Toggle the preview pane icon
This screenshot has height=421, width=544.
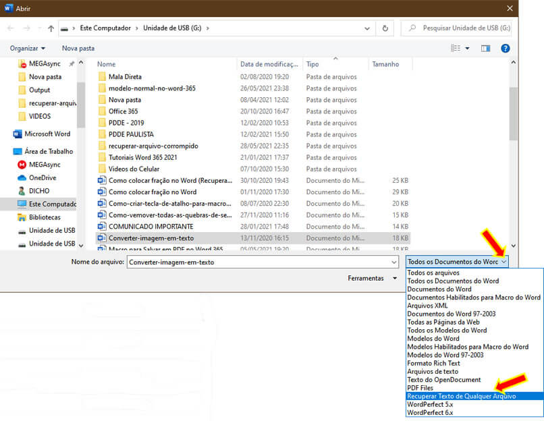[x=485, y=48]
